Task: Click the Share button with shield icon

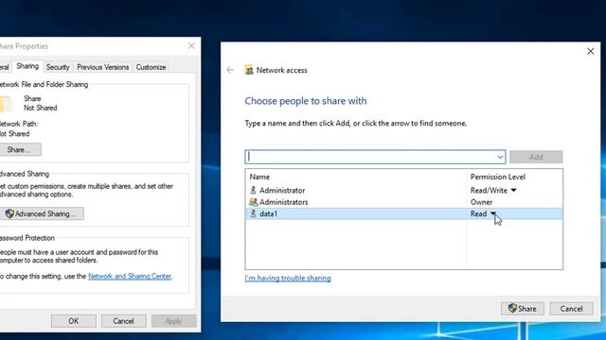Action: click(x=522, y=309)
